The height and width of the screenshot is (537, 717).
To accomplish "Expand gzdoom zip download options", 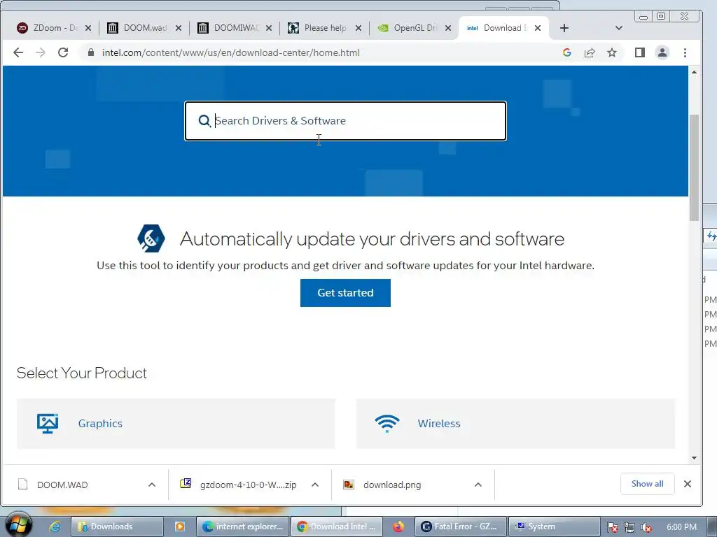I will pyautogui.click(x=315, y=485).
